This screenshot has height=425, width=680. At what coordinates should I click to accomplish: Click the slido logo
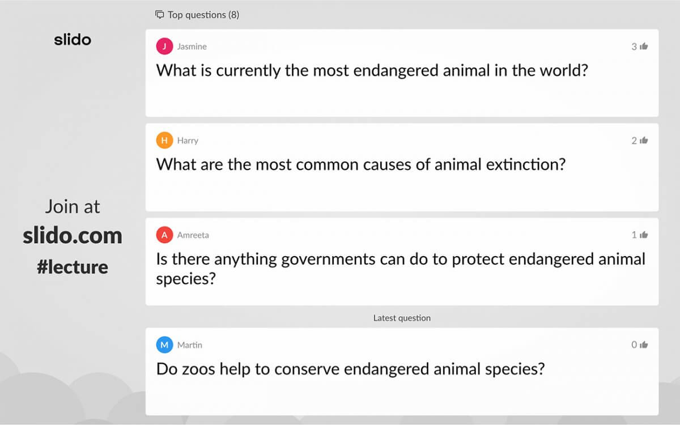pyautogui.click(x=73, y=39)
